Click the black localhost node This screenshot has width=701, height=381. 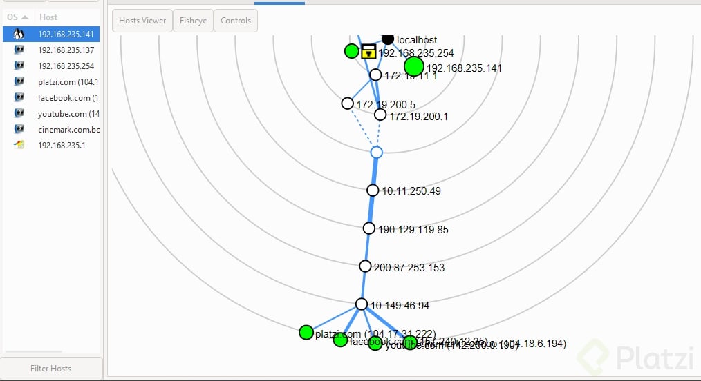click(x=388, y=39)
